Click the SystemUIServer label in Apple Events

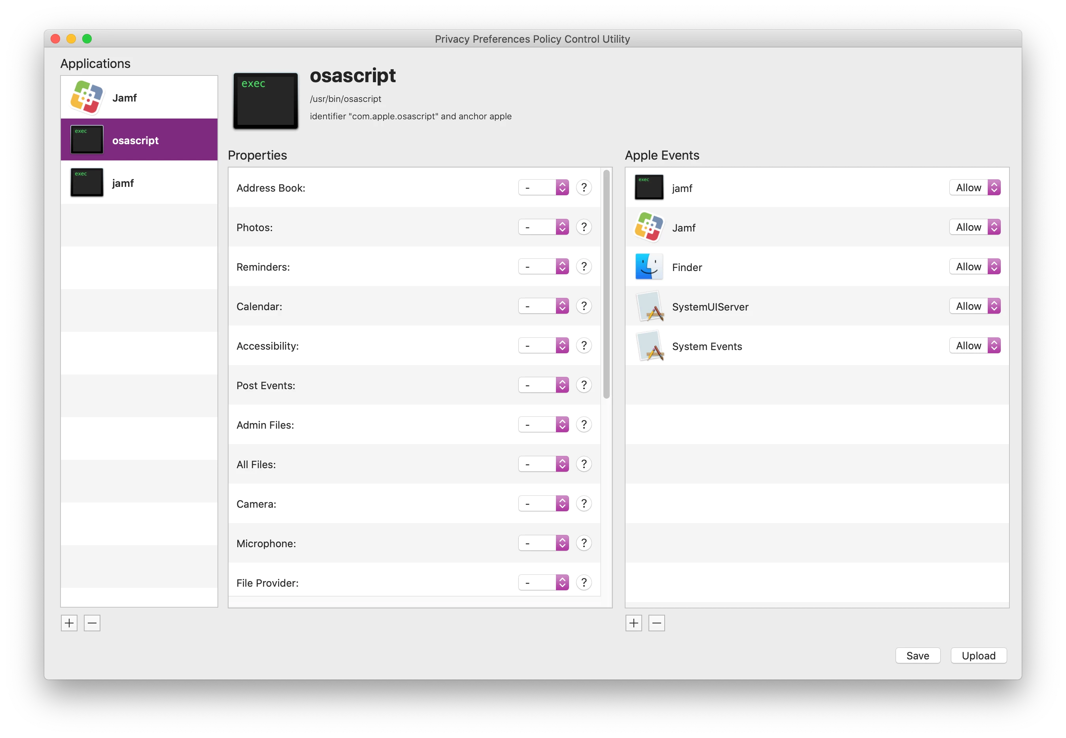710,307
